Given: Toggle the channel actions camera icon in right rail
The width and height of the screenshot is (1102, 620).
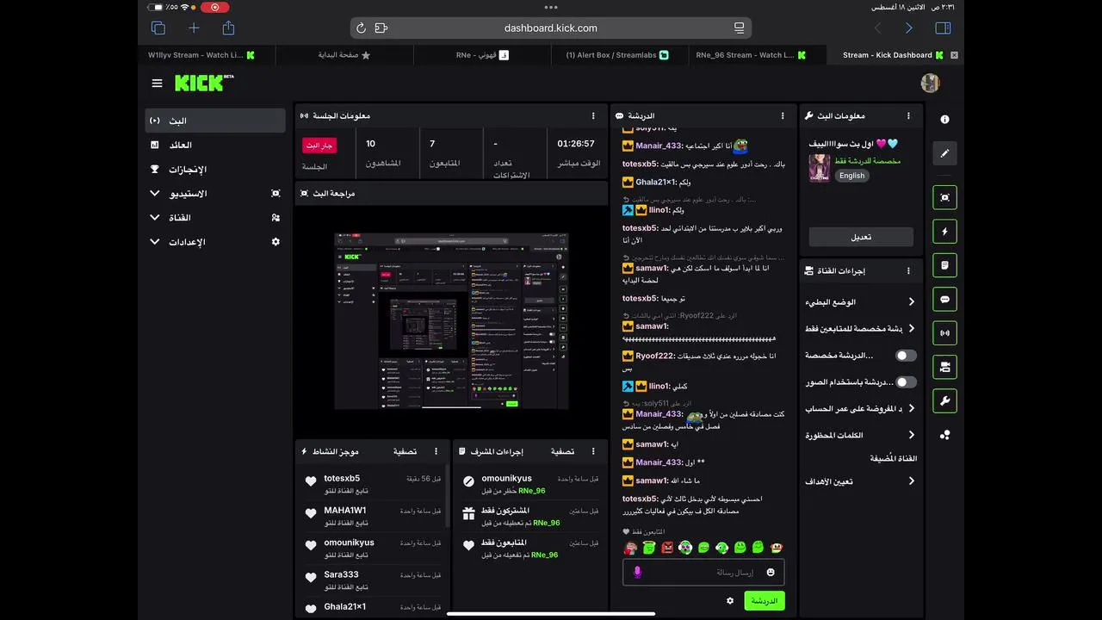Looking at the screenshot, I should pos(944,367).
